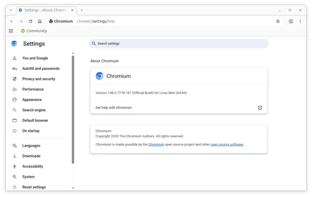This screenshot has height=197, width=312.
Task: Select the Settings - About Chromium tab
Action: click(x=46, y=10)
